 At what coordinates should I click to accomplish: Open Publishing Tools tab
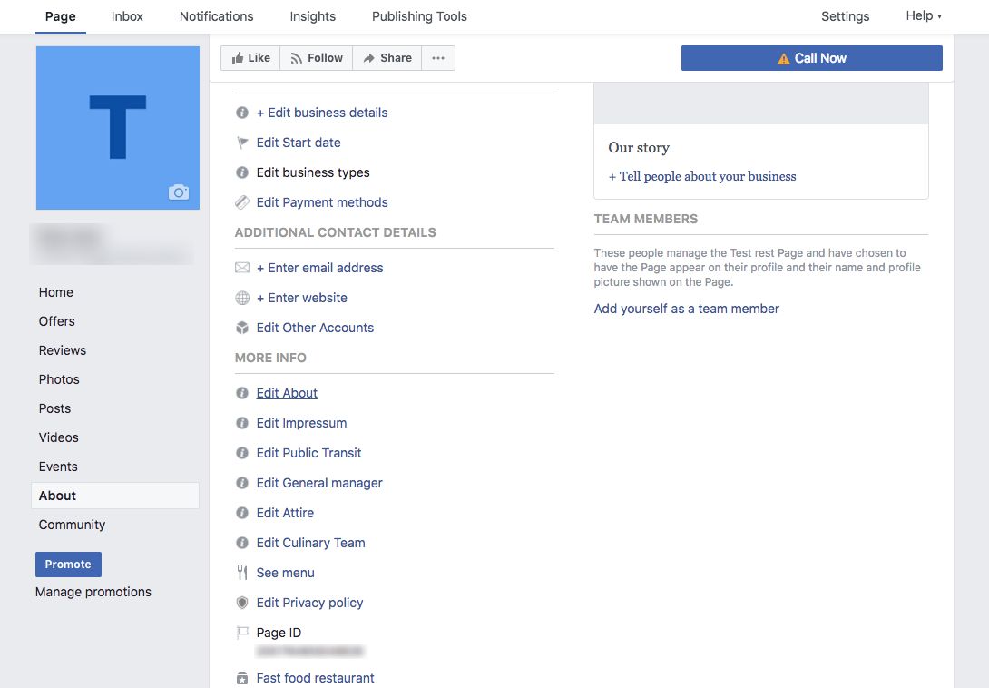(x=419, y=17)
